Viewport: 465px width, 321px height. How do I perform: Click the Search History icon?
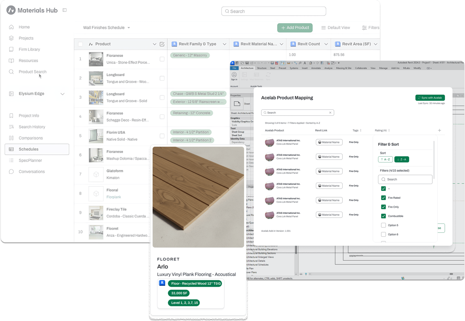pyautogui.click(x=11, y=127)
